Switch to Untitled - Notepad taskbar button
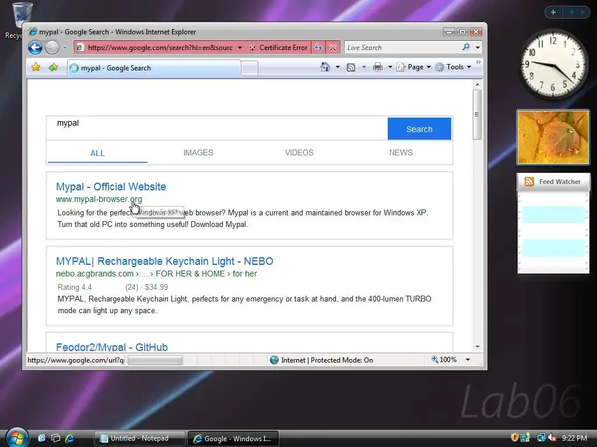The image size is (597, 447). pos(139,438)
